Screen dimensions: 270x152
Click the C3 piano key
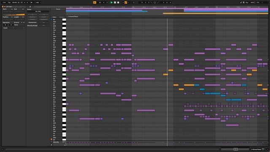point(64,68)
